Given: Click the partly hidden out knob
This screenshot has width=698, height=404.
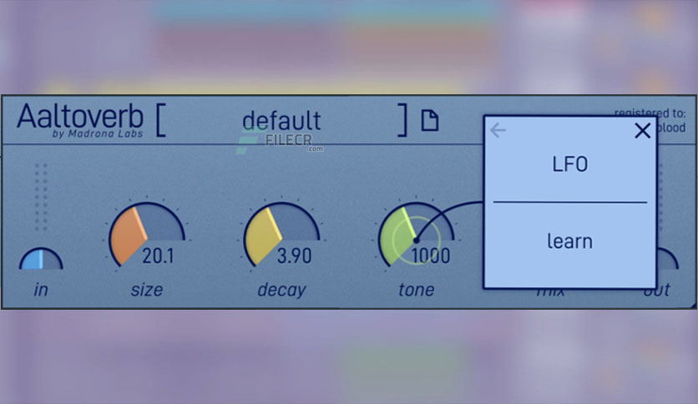Looking at the screenshot, I should pos(668,259).
